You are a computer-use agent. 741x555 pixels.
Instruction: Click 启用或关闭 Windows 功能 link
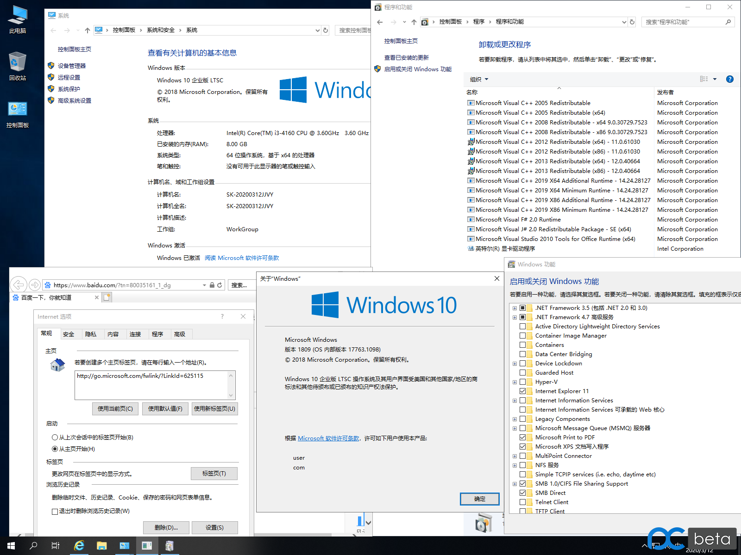point(418,69)
